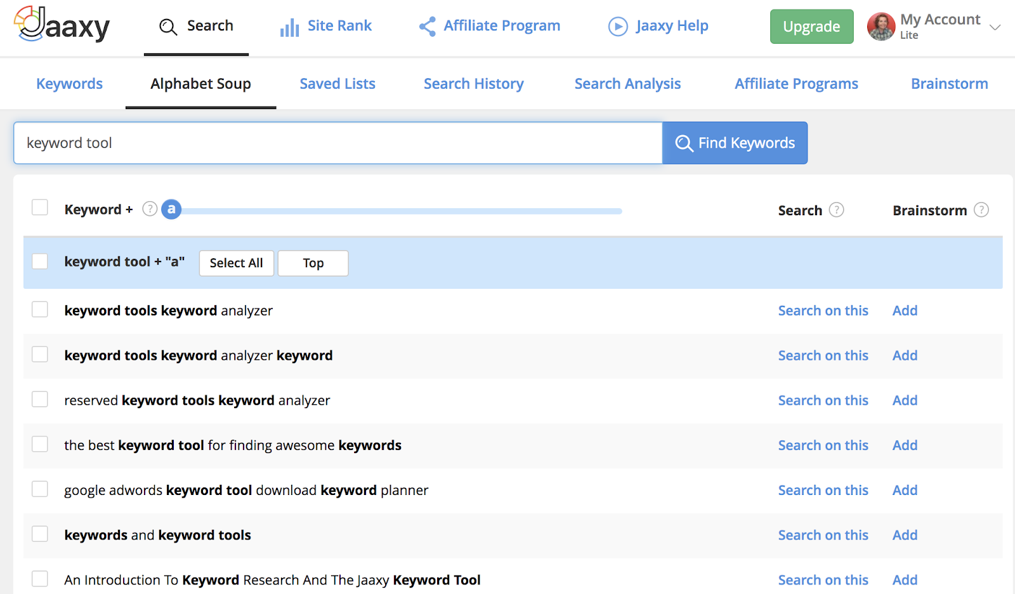Search on 'reserved keyword tools keyword analyzer'
Viewport: 1015px width, 594px height.
click(x=823, y=400)
